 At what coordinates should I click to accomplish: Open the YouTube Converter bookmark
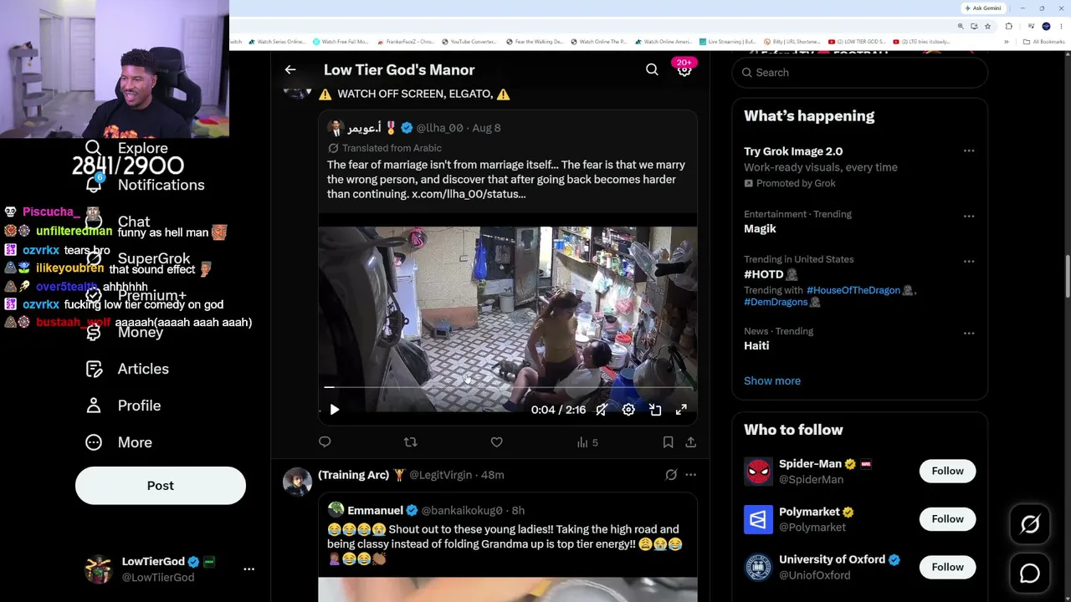469,42
